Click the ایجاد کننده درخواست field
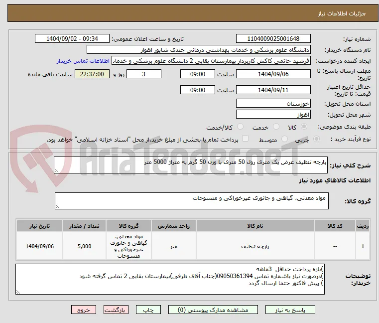Screen dimensions: 379x323 211,61
